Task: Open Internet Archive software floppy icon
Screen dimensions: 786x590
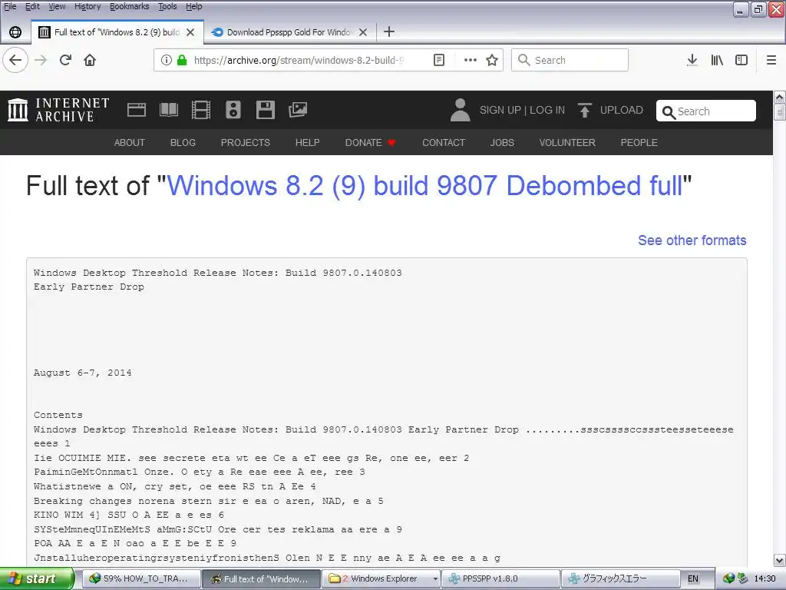Action: pyautogui.click(x=265, y=109)
